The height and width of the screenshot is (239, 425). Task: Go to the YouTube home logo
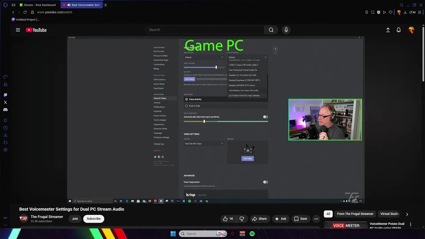point(36,30)
